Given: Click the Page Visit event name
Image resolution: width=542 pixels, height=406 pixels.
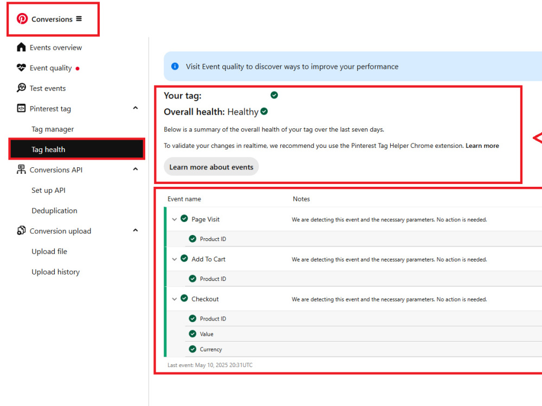Looking at the screenshot, I should 205,219.
